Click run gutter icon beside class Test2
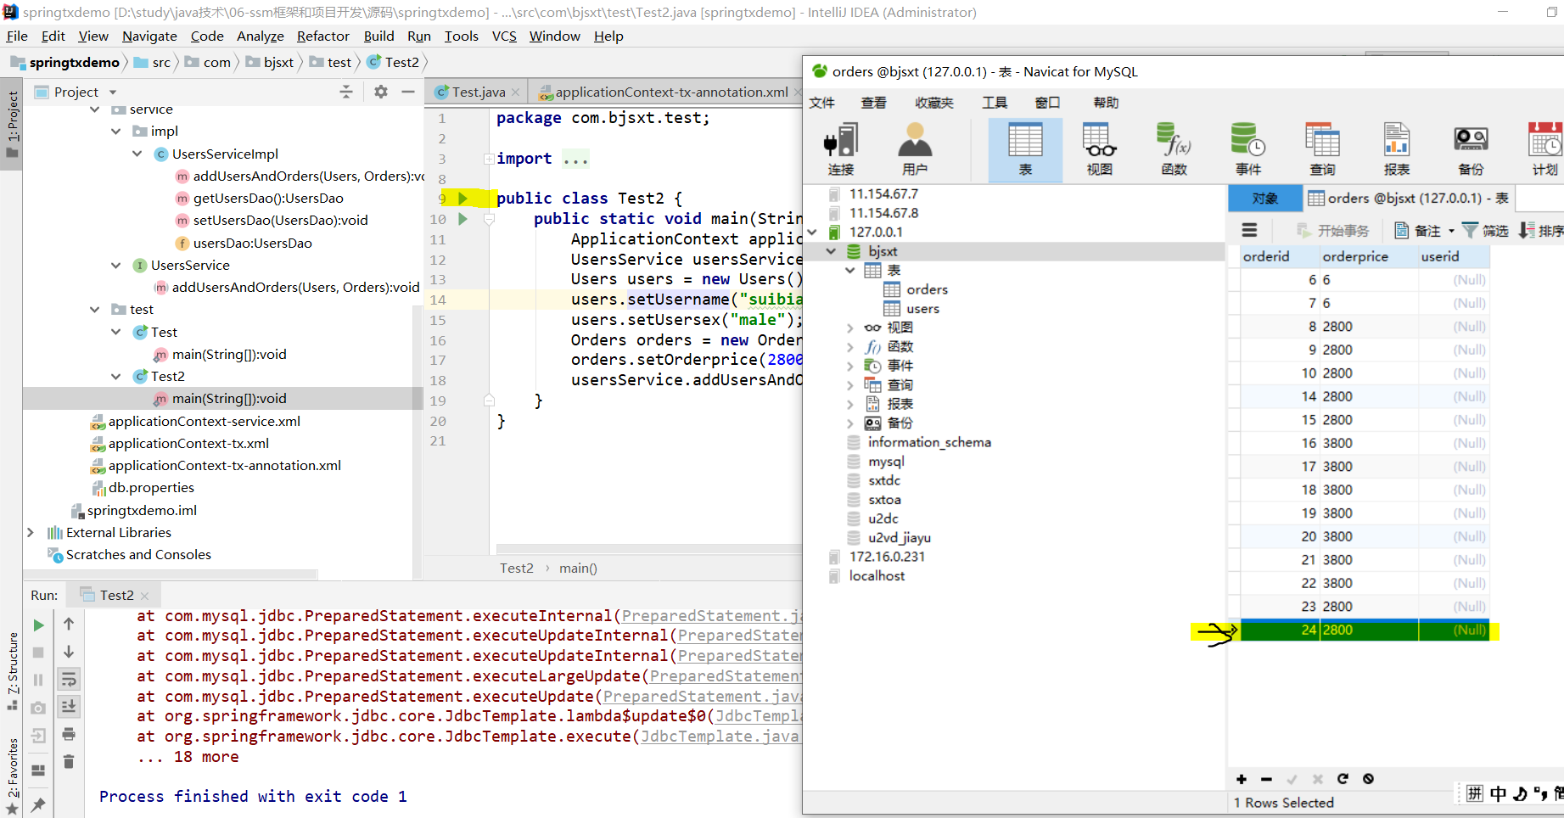Screen dimensions: 1564x818 coord(463,198)
